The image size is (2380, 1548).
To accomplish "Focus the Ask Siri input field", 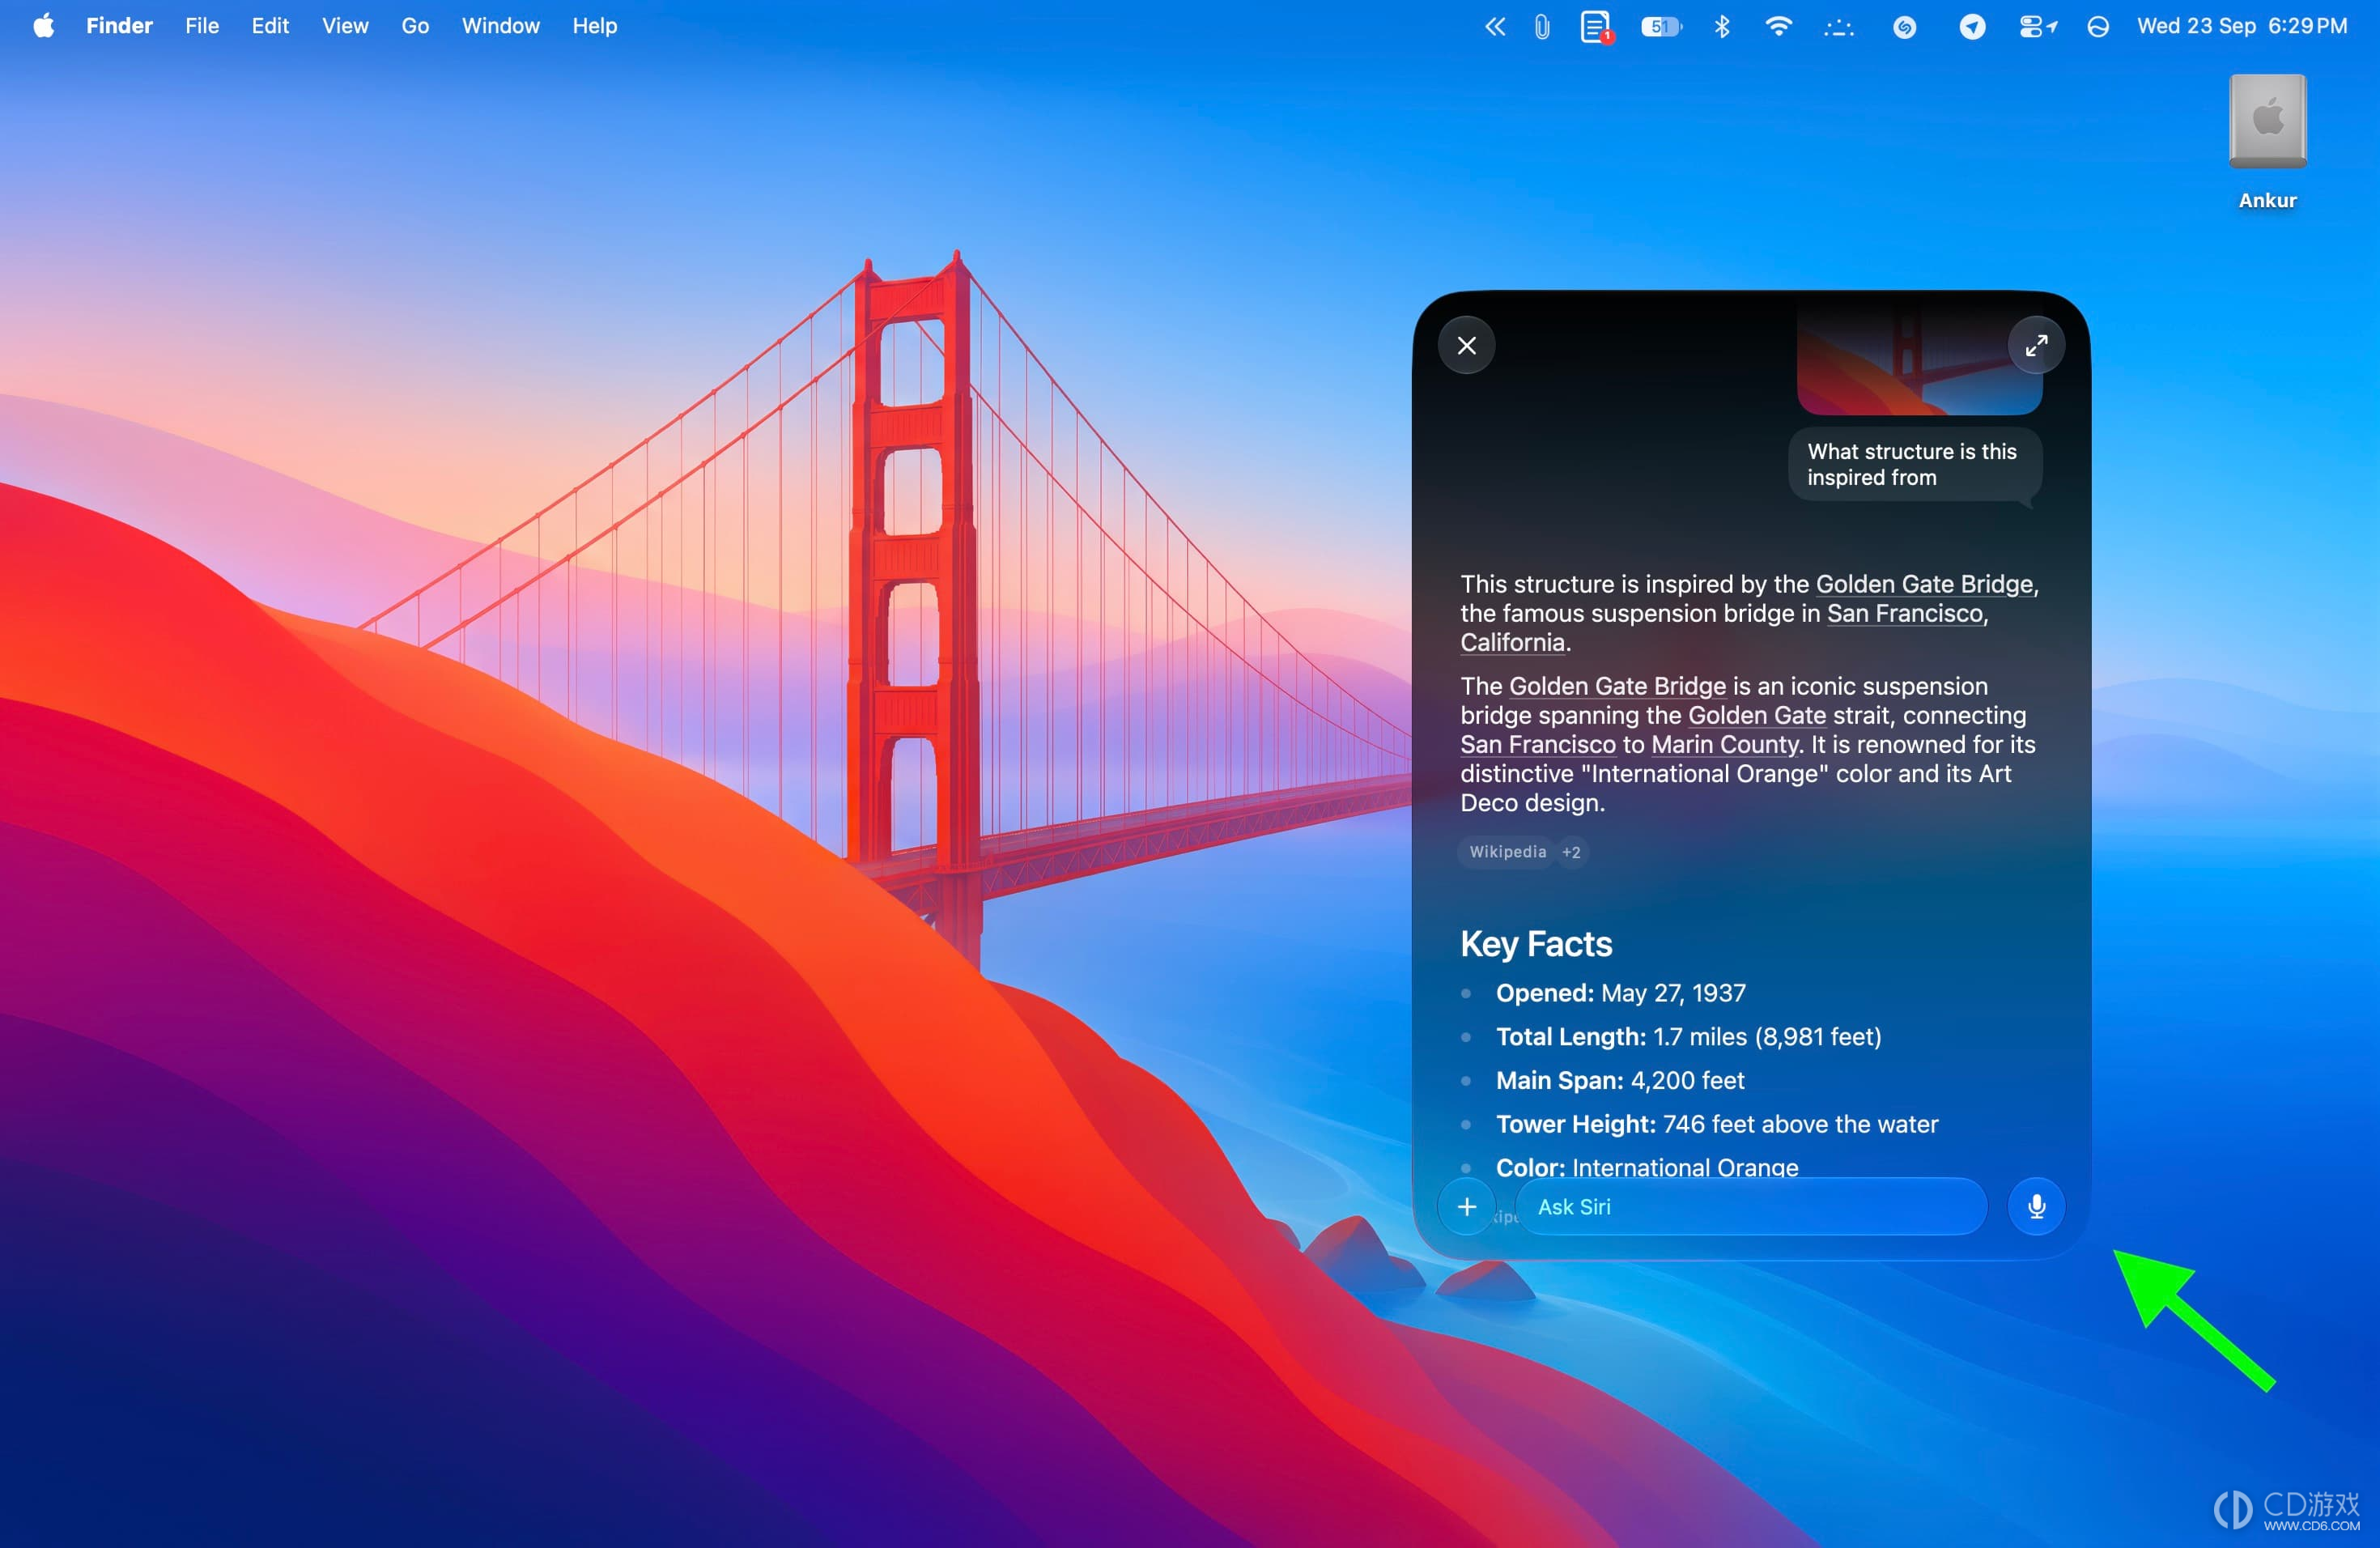I will point(1751,1207).
